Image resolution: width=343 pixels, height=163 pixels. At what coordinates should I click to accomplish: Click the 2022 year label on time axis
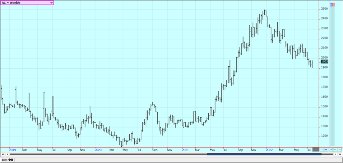(x=269, y=150)
